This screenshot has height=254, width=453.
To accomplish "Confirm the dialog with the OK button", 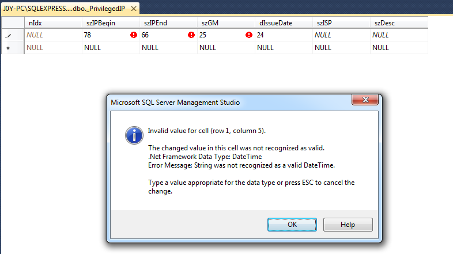I will [x=292, y=225].
